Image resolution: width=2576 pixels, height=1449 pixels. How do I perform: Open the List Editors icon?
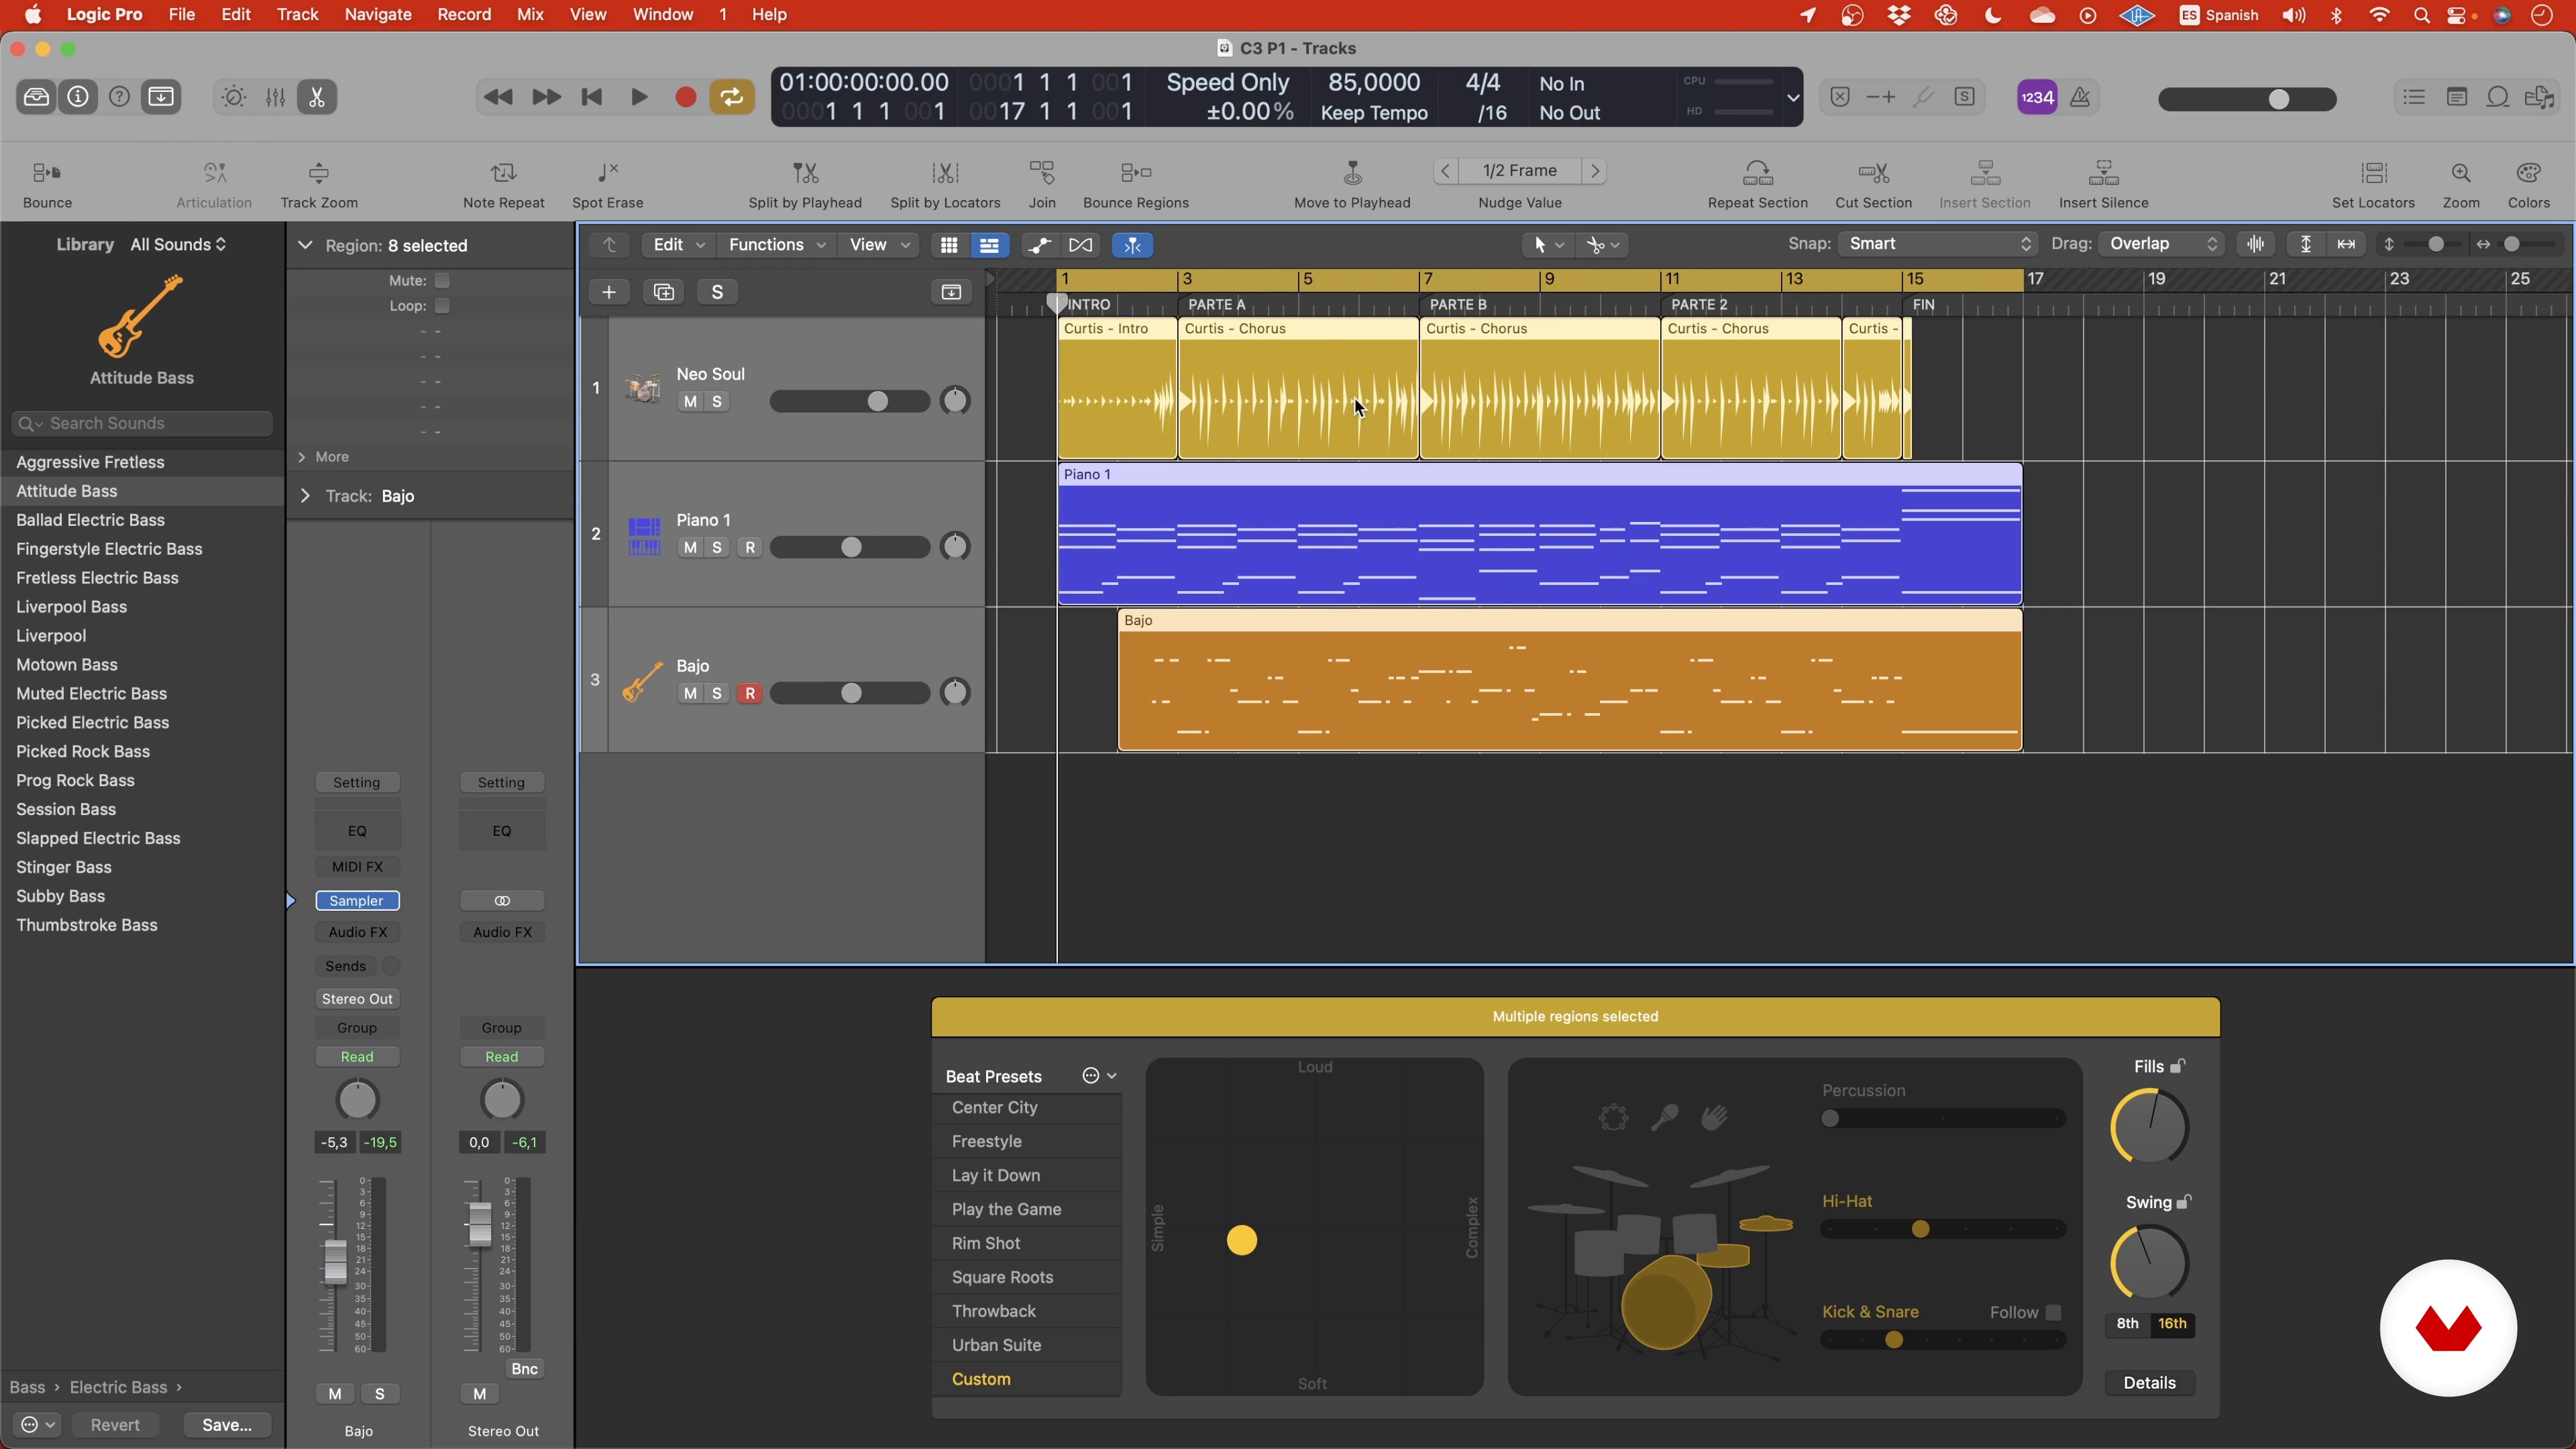[x=2414, y=97]
